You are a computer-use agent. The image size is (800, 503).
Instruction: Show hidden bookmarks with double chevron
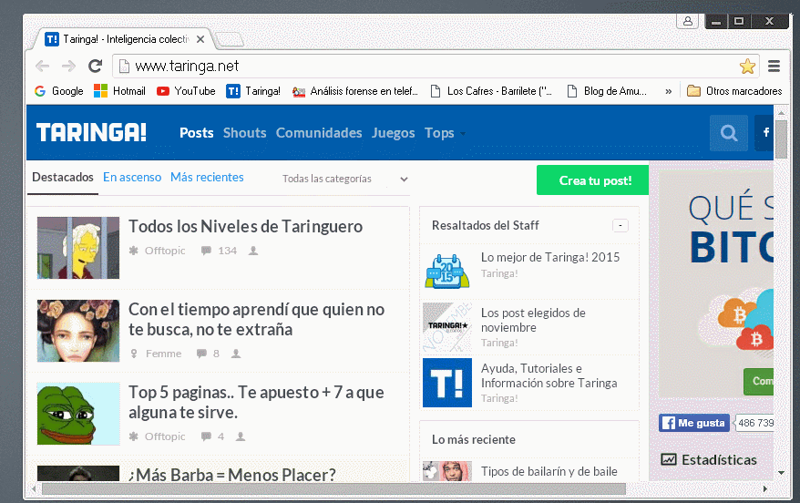[x=669, y=91]
